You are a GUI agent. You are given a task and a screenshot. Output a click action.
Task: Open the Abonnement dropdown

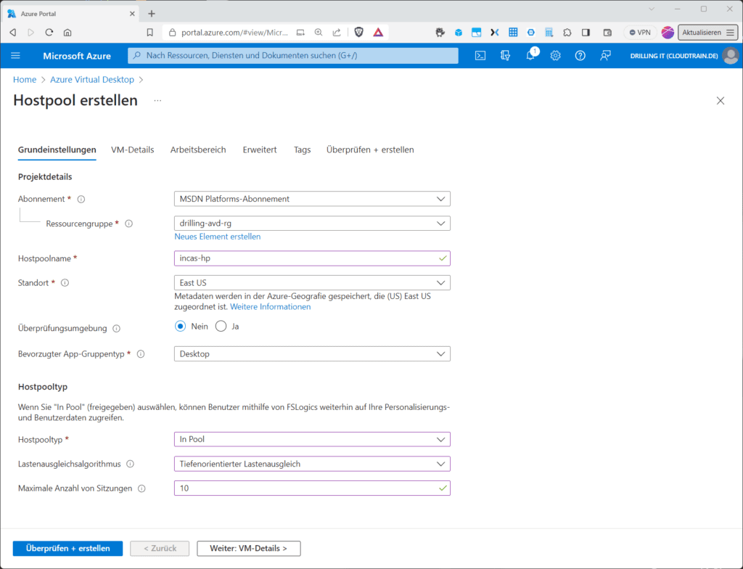tap(312, 199)
